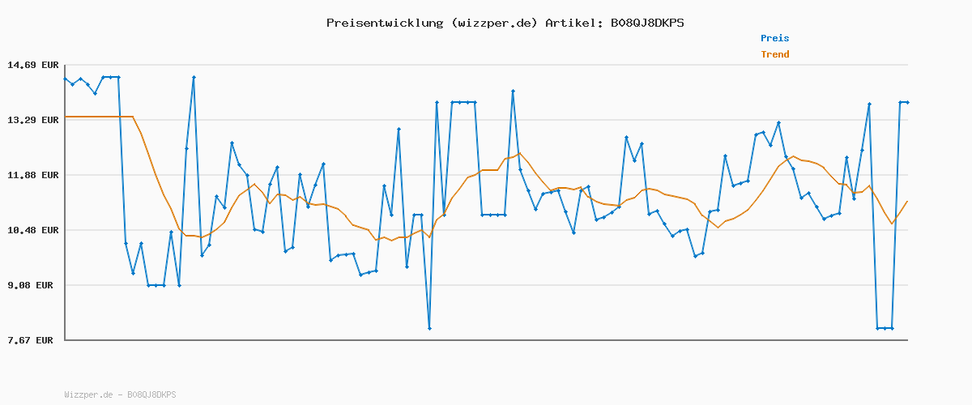972x405 pixels.
Task: Select the 14.69 EUR axis label
Action: click(x=33, y=65)
